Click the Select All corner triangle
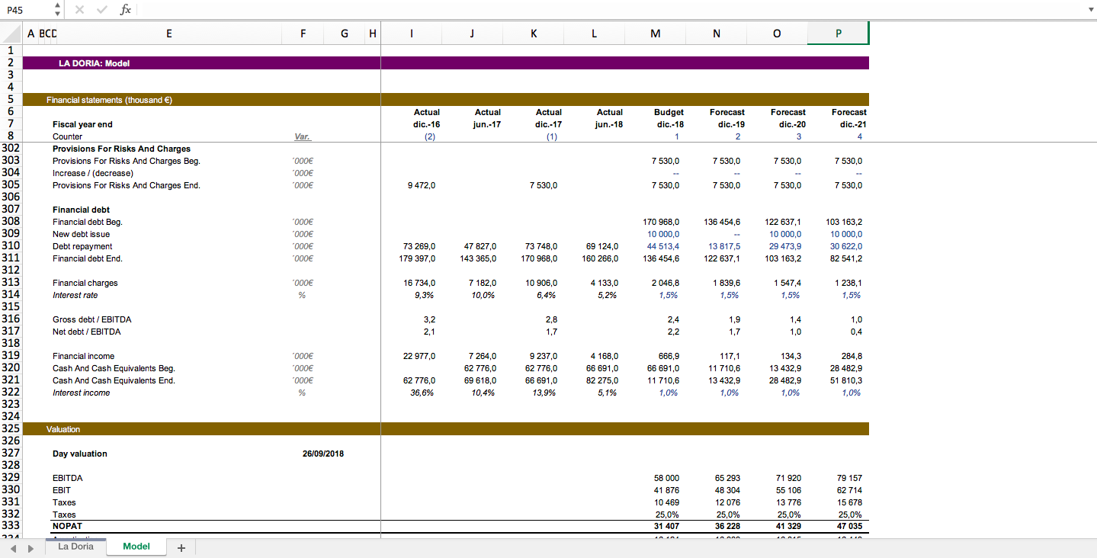The width and height of the screenshot is (1097, 558). [11, 33]
